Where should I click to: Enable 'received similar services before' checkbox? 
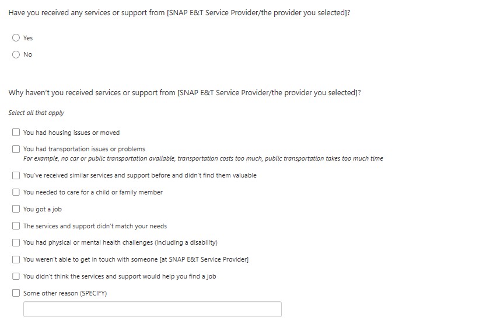point(16,175)
